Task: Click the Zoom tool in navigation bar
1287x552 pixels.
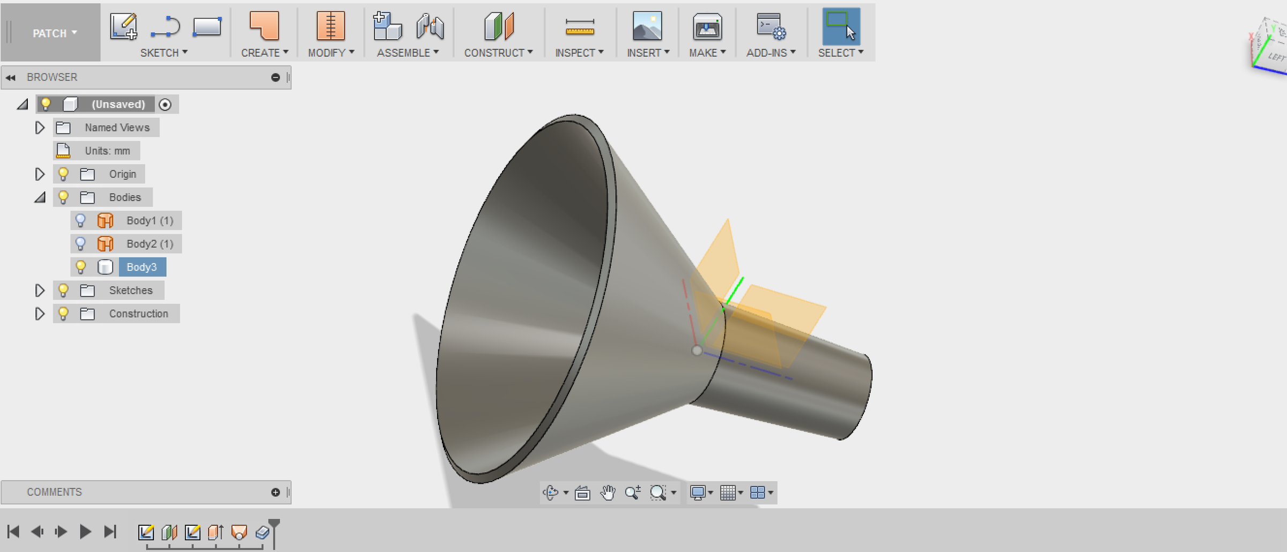Action: coord(633,492)
